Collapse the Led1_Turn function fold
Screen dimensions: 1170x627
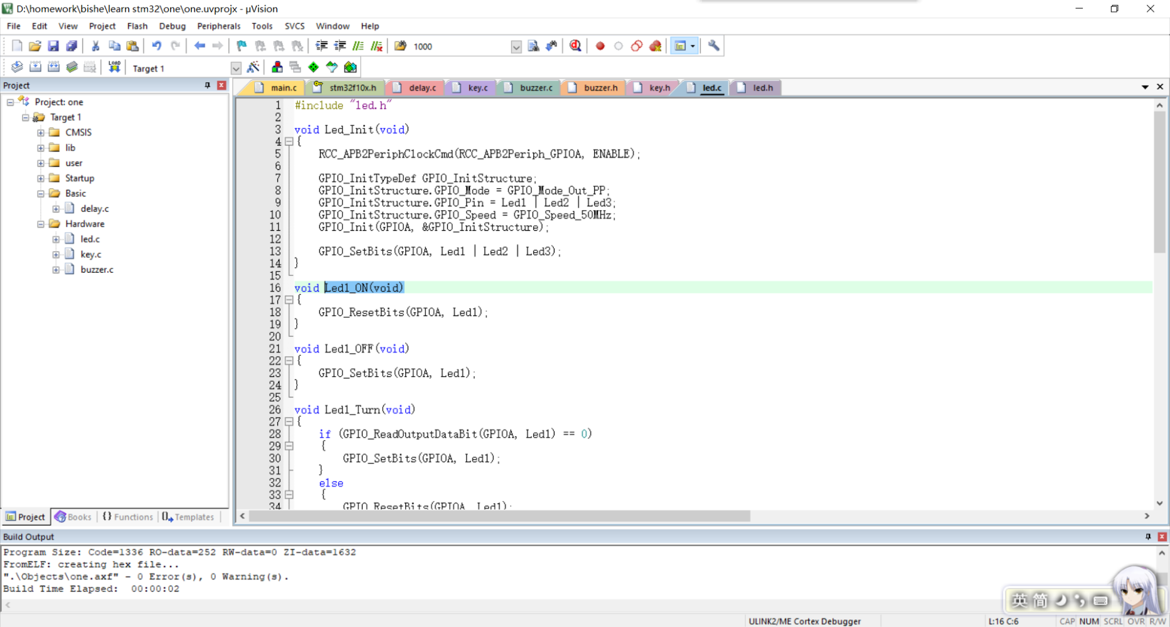(289, 422)
